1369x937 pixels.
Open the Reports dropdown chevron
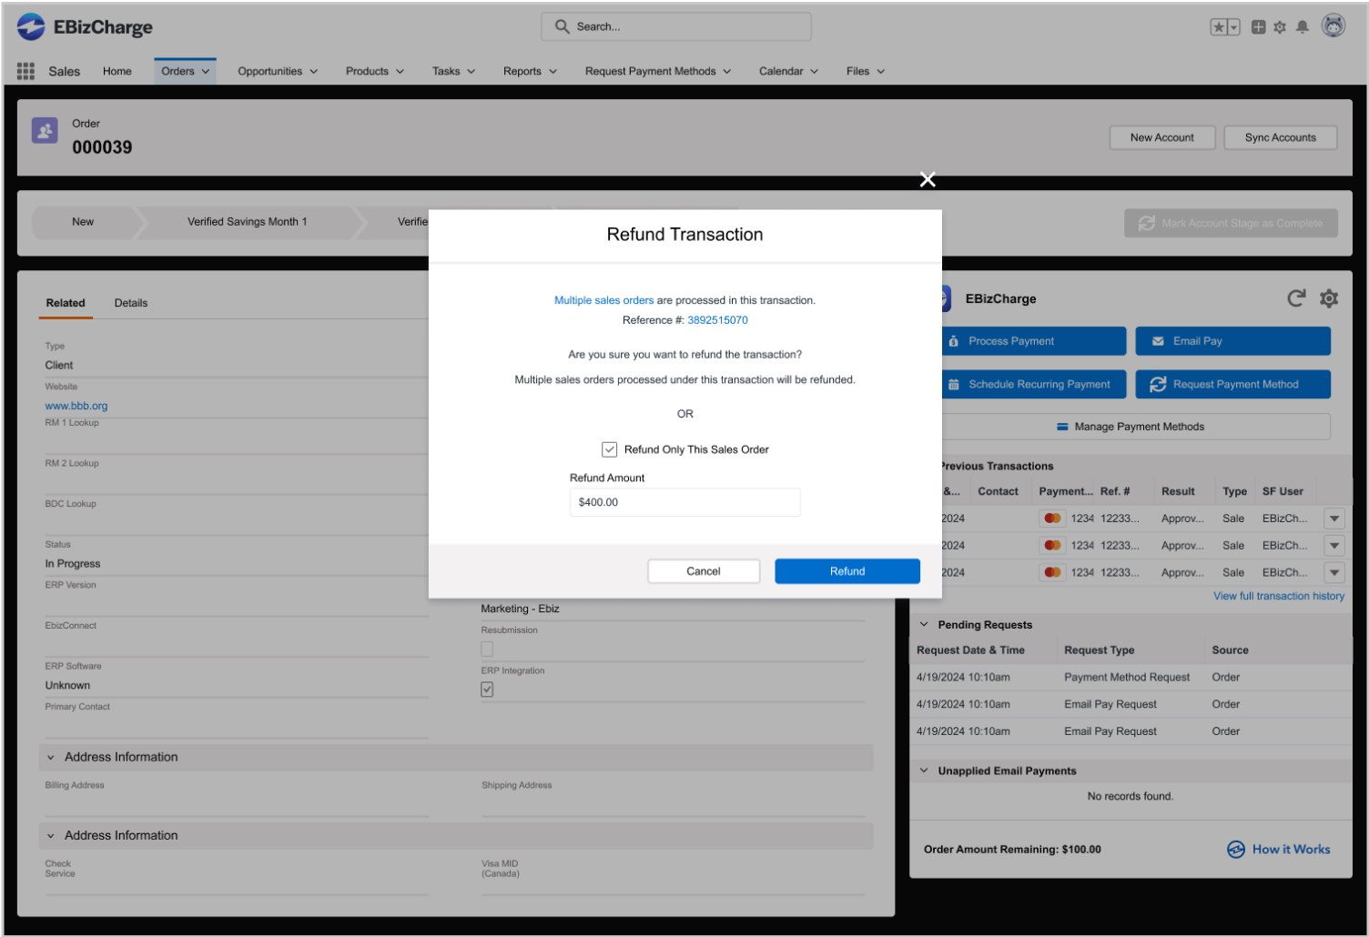pyautogui.click(x=553, y=71)
